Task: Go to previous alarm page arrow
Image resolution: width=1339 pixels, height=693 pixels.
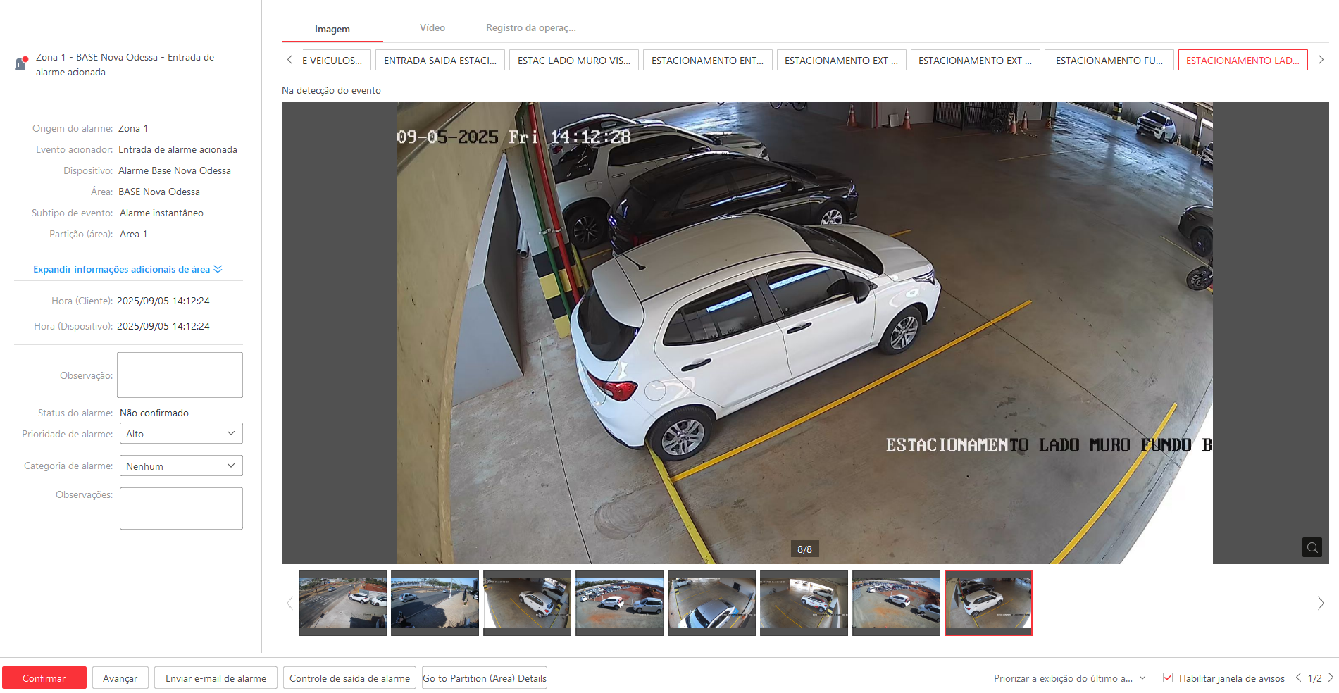Action: point(1298,678)
